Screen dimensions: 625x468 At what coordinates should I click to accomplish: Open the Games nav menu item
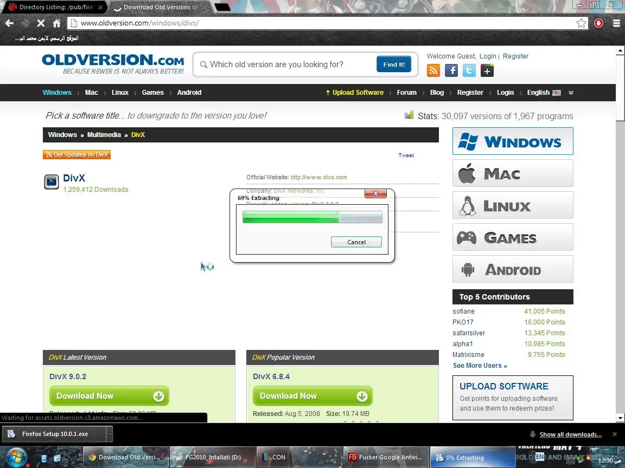tap(152, 92)
